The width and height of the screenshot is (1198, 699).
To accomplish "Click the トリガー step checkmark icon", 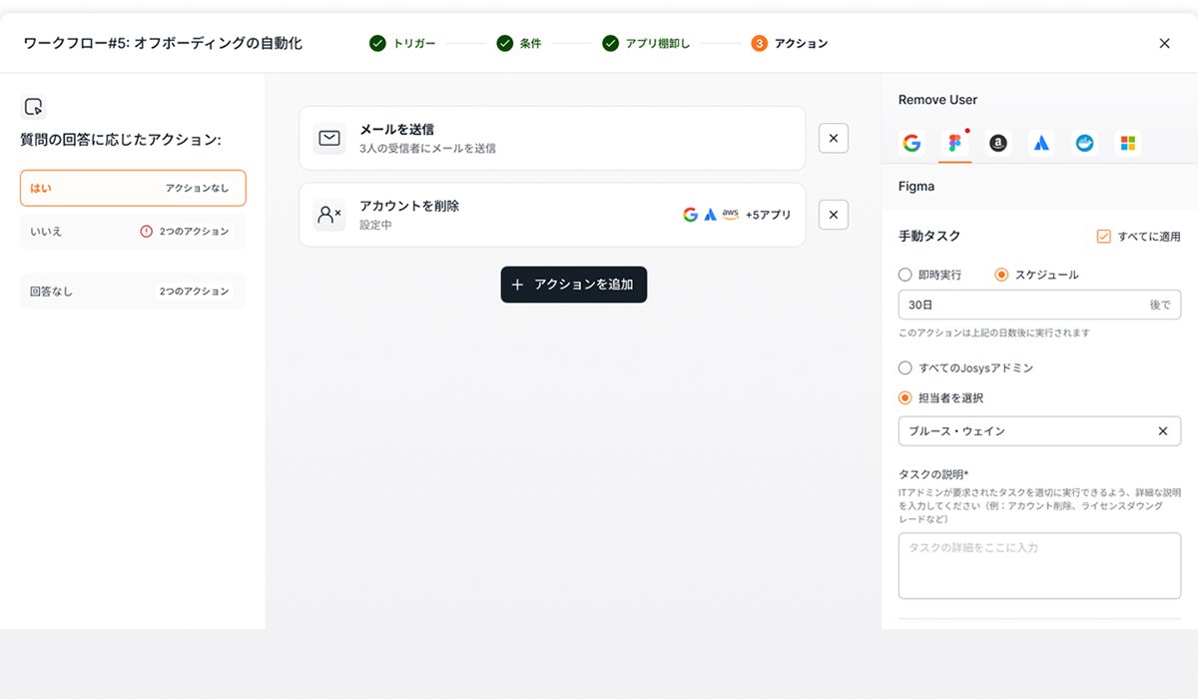I will tap(377, 43).
